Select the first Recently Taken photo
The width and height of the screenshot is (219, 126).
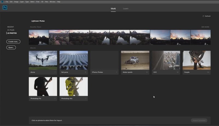tap(39, 37)
